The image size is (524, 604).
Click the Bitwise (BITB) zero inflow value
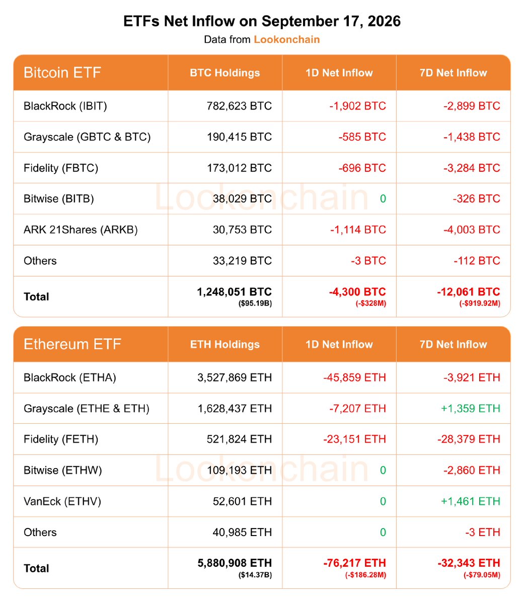[383, 199]
